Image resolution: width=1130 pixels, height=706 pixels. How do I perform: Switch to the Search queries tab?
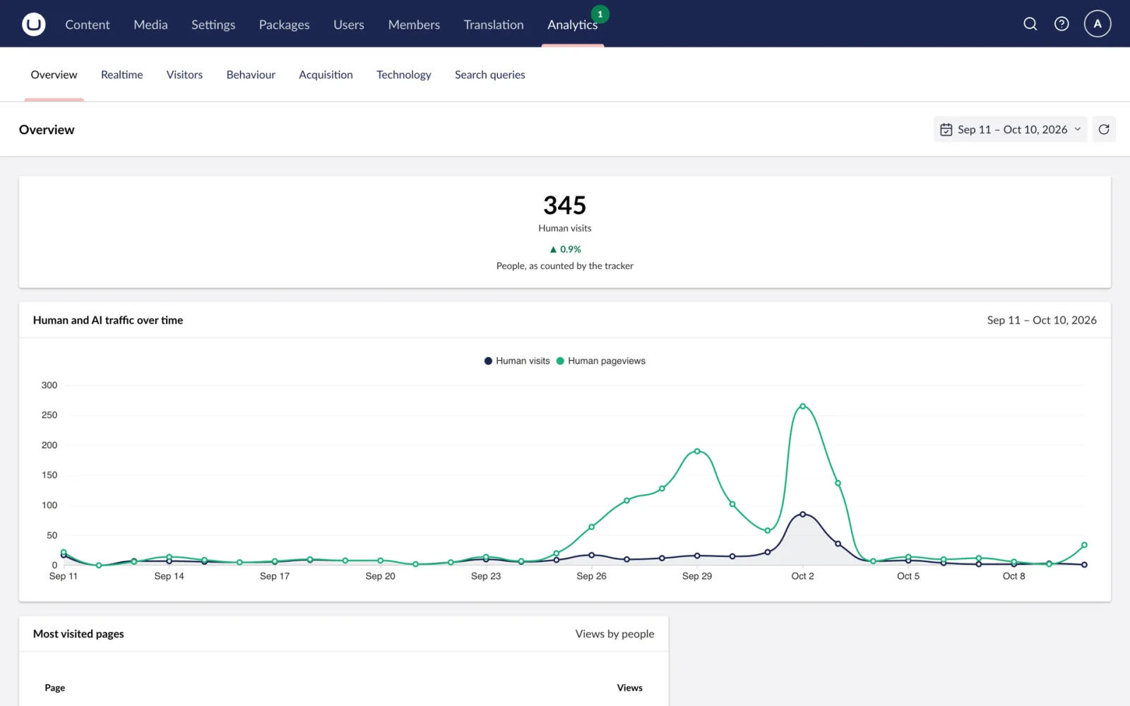pyautogui.click(x=489, y=75)
